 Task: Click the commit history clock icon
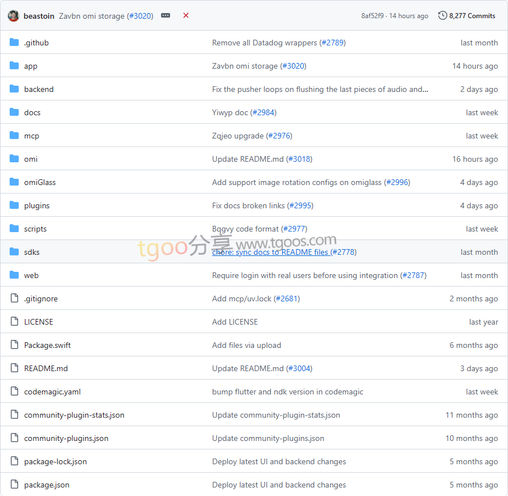pos(443,16)
